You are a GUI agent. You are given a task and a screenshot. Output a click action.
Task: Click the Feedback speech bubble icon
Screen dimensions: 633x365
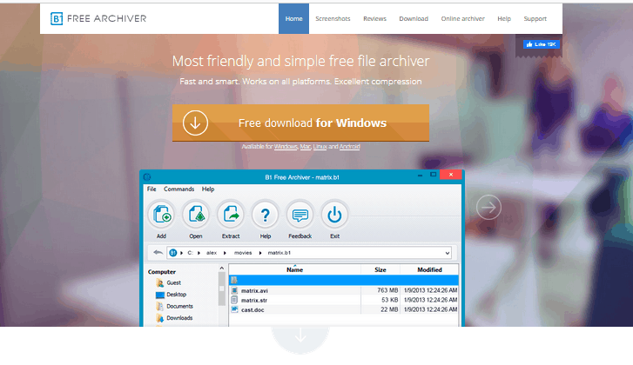pyautogui.click(x=300, y=214)
